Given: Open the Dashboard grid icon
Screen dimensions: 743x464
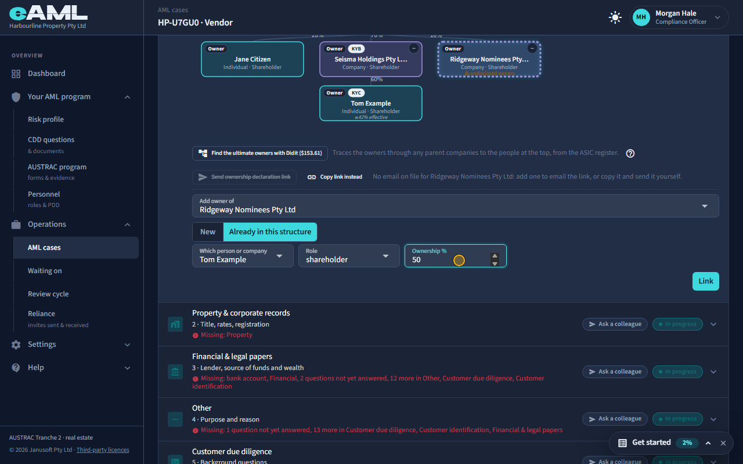Looking at the screenshot, I should tap(16, 74).
